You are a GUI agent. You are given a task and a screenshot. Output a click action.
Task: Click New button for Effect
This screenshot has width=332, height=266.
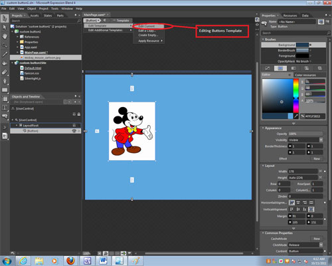[316, 158]
